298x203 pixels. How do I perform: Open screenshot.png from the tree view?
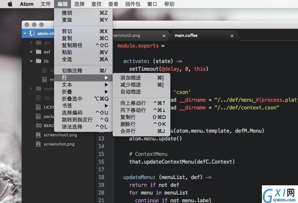point(59,144)
